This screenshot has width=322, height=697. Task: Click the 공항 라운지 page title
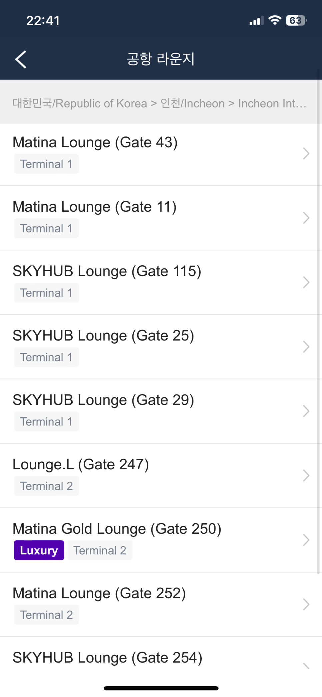[x=161, y=59]
